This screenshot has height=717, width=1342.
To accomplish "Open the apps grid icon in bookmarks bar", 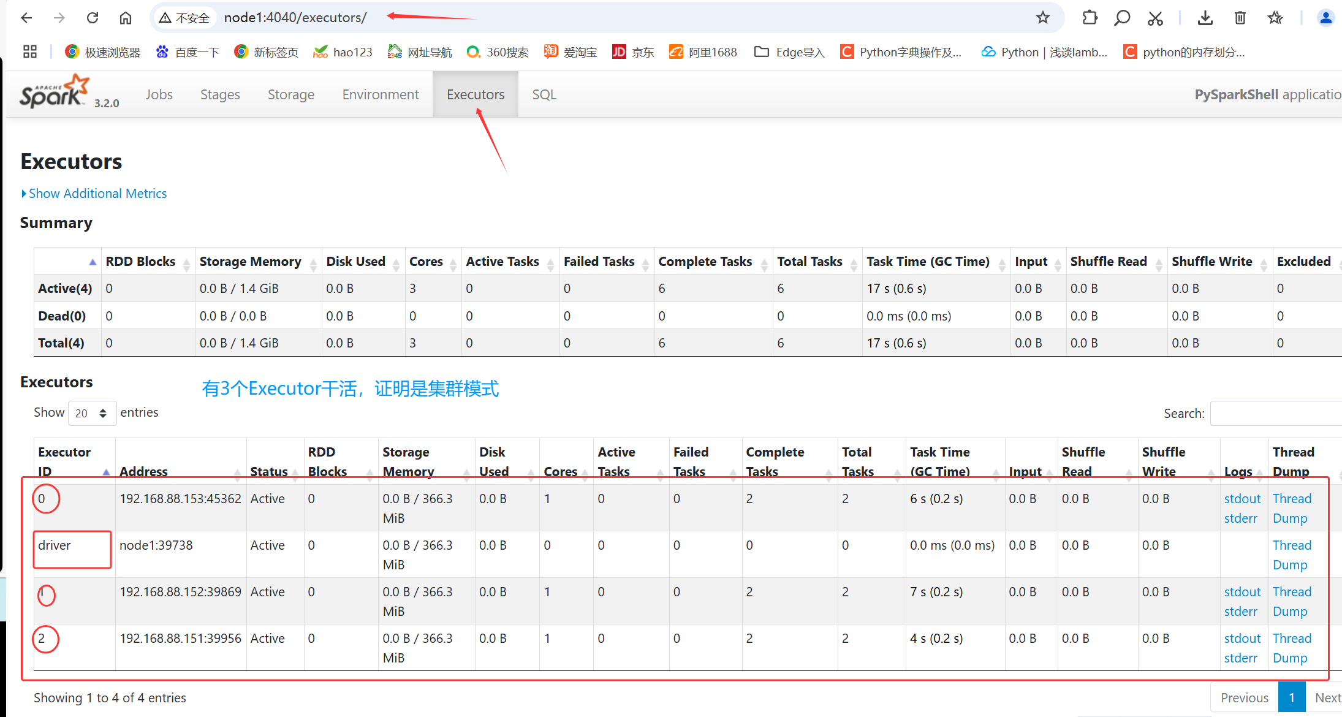I will [30, 52].
